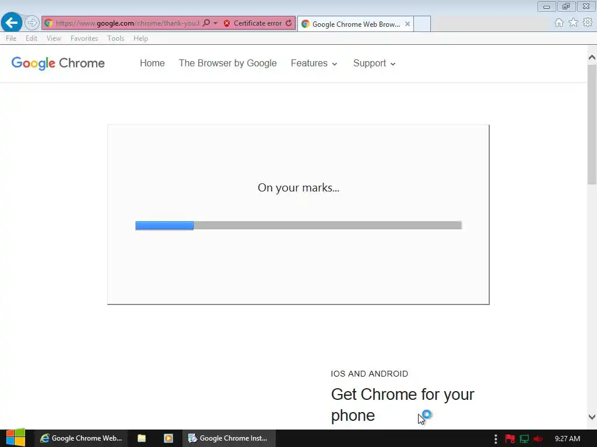Minimize the Internet Explorer window
Screen dimensions: 597x447
click(x=546, y=6)
